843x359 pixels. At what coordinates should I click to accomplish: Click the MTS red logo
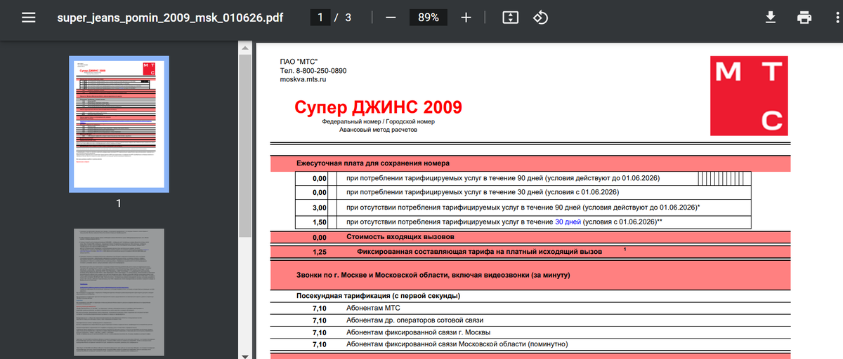(750, 96)
